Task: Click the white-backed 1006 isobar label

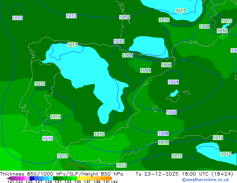Action: pyautogui.click(x=172, y=112)
